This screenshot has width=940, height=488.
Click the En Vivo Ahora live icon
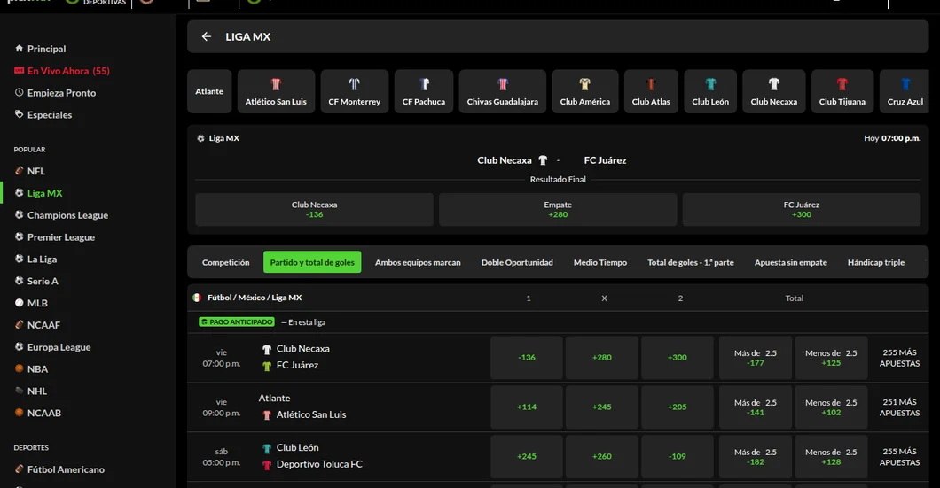[x=20, y=71]
